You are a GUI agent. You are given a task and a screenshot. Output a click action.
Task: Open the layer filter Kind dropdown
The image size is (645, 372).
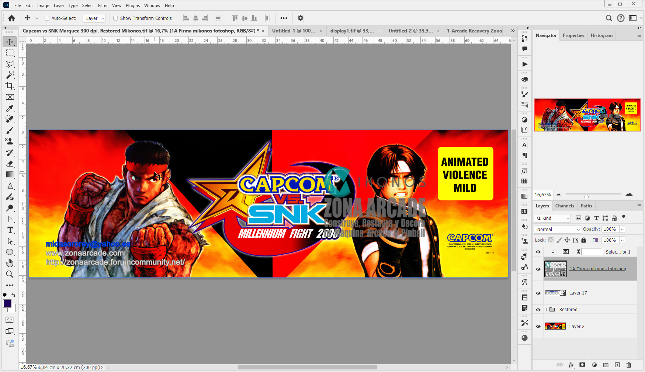pyautogui.click(x=552, y=218)
